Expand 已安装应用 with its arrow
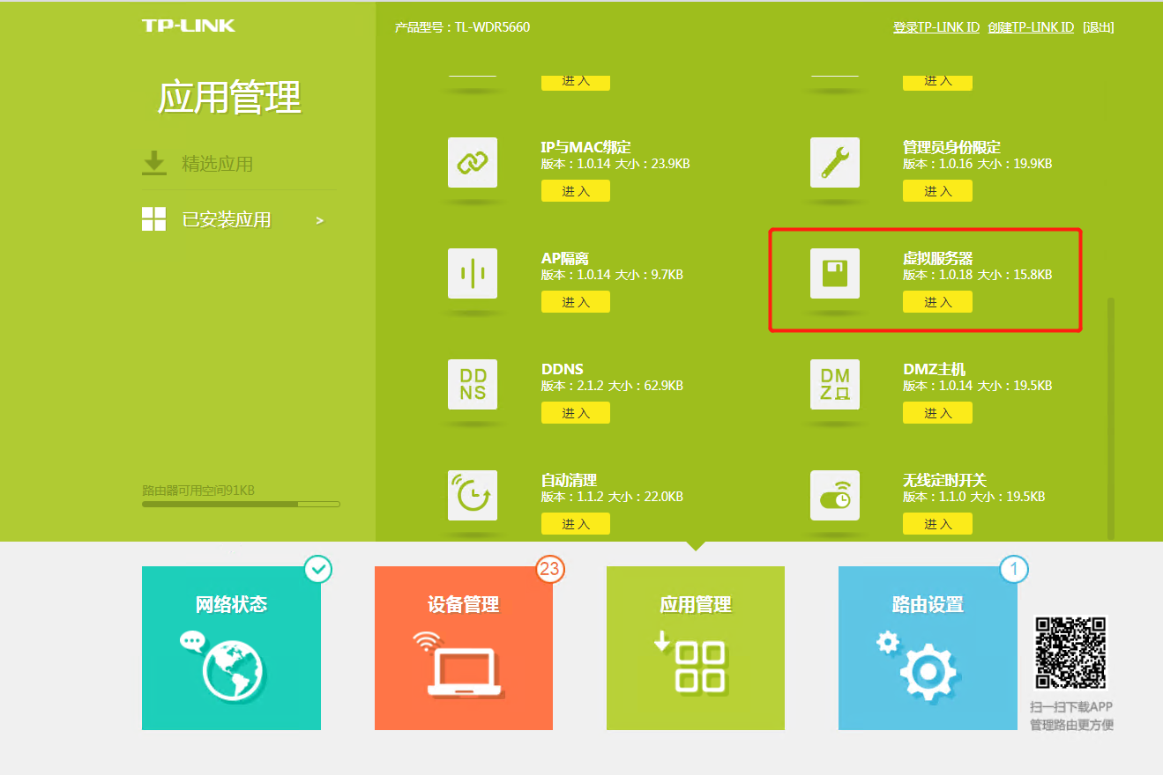 (x=320, y=220)
